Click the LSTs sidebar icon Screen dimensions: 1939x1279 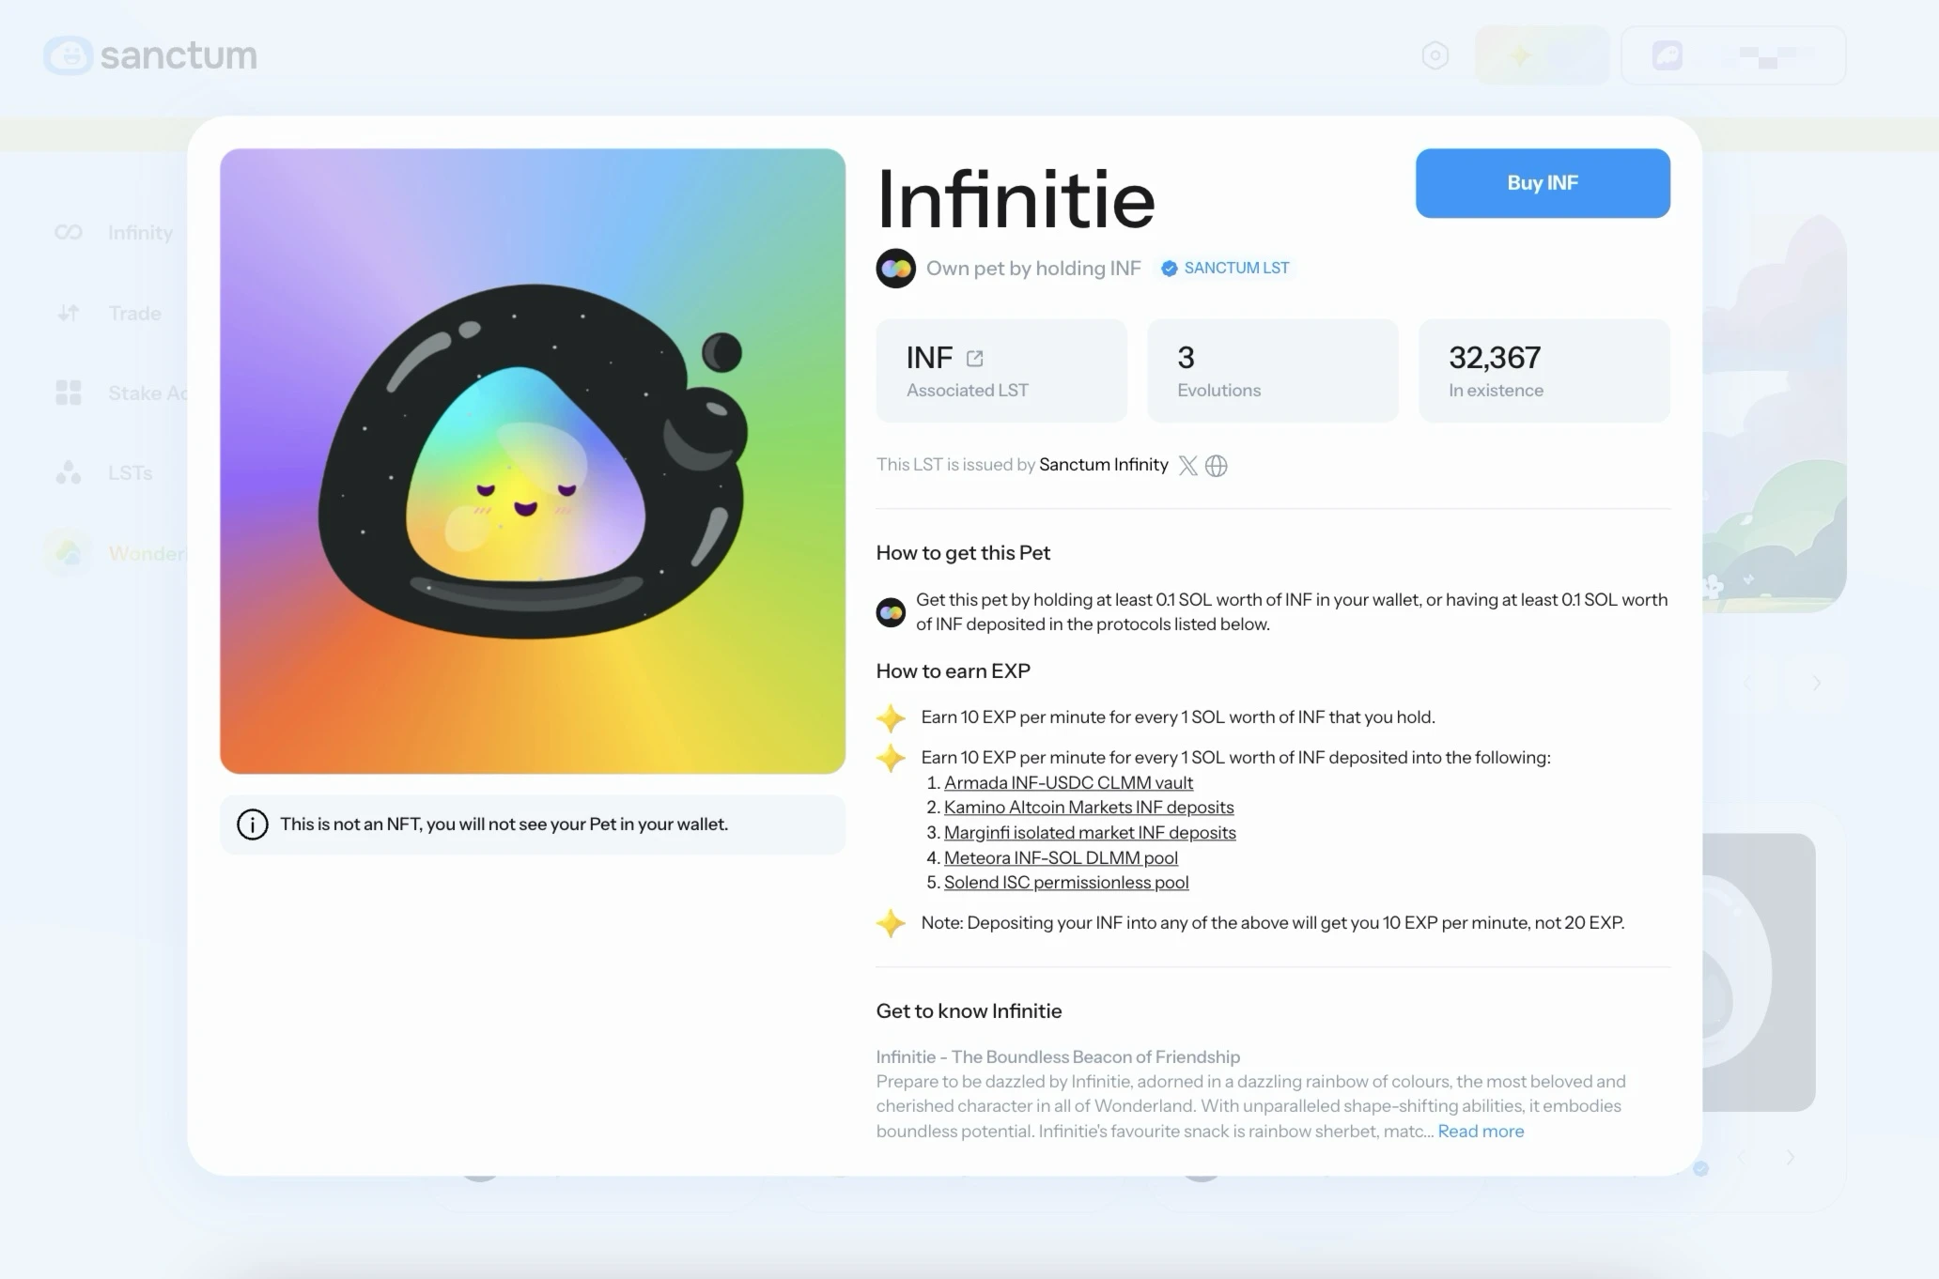(67, 472)
